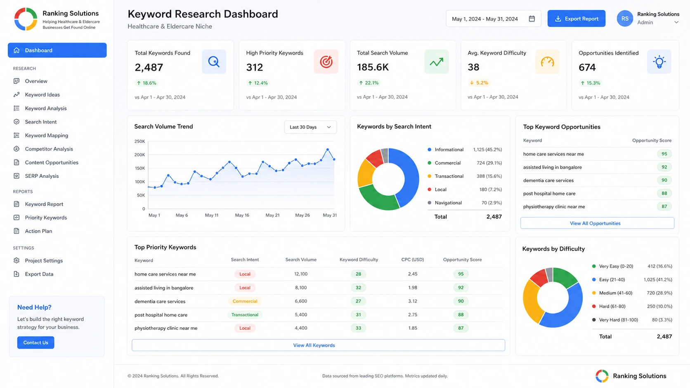The width and height of the screenshot is (690, 388).
Task: Click the trend arrow icon in Total Search Volume card
Action: pyautogui.click(x=436, y=62)
